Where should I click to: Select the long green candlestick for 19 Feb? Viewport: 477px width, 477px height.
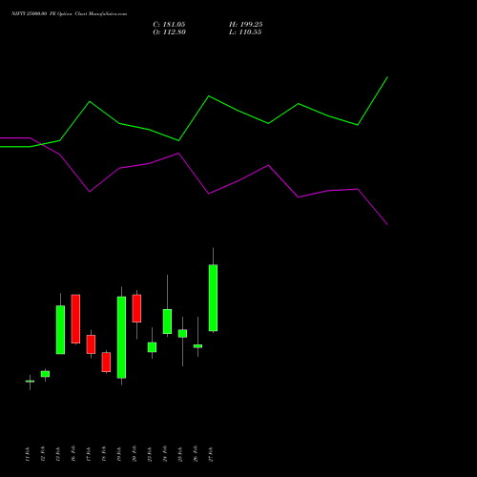tap(121, 337)
